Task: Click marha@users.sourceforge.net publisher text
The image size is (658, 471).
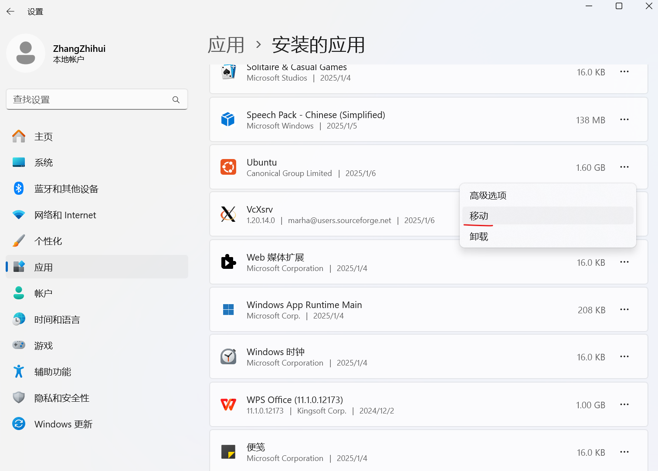Action: 339,220
